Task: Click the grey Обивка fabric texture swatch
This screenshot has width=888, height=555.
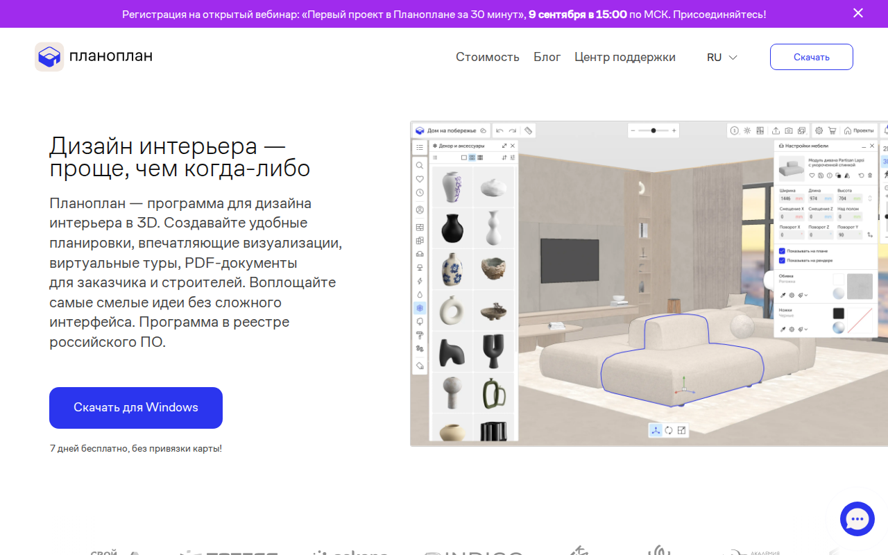Action: coord(860,287)
